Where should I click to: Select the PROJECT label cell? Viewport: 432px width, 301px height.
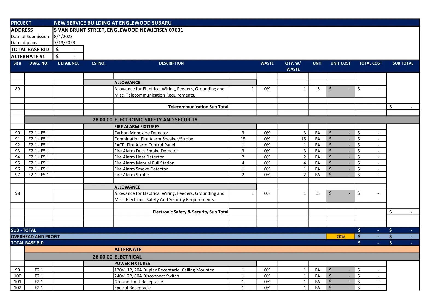coord(31,23)
